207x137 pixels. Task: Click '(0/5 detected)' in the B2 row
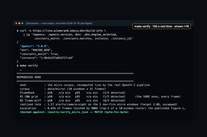click(114, 101)
